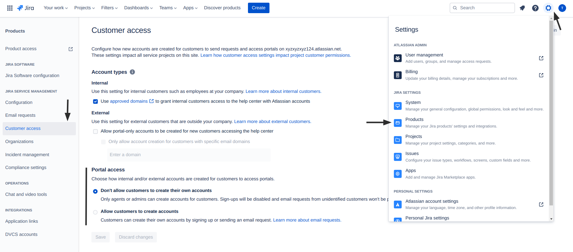
Task: Click the blue Create button
Action: click(x=258, y=8)
